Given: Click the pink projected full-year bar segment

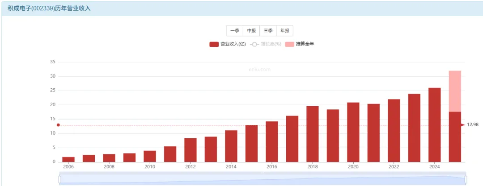Looking at the screenshot, I should [x=455, y=91].
